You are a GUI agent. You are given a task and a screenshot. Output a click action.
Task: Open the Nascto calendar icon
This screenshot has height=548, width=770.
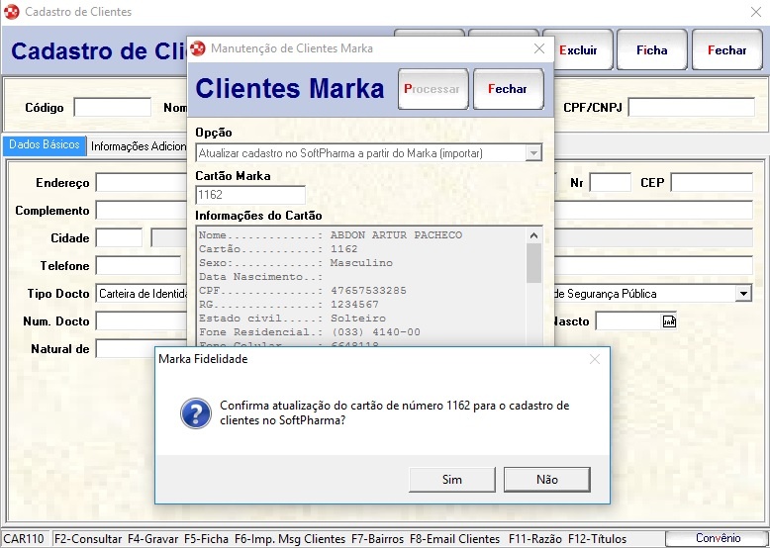[x=669, y=321]
